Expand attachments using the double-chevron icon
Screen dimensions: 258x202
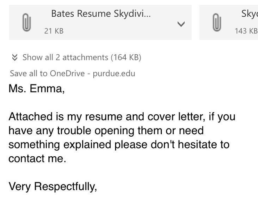pos(15,58)
